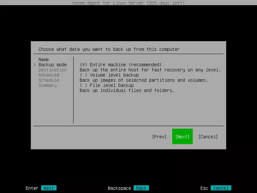Screen dimensions: 257x193
Task: Click the Next hint in bottom bar
Action: [49, 188]
